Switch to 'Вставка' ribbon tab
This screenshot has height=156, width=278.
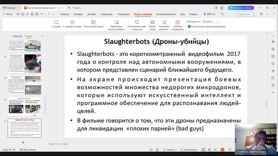78,14
